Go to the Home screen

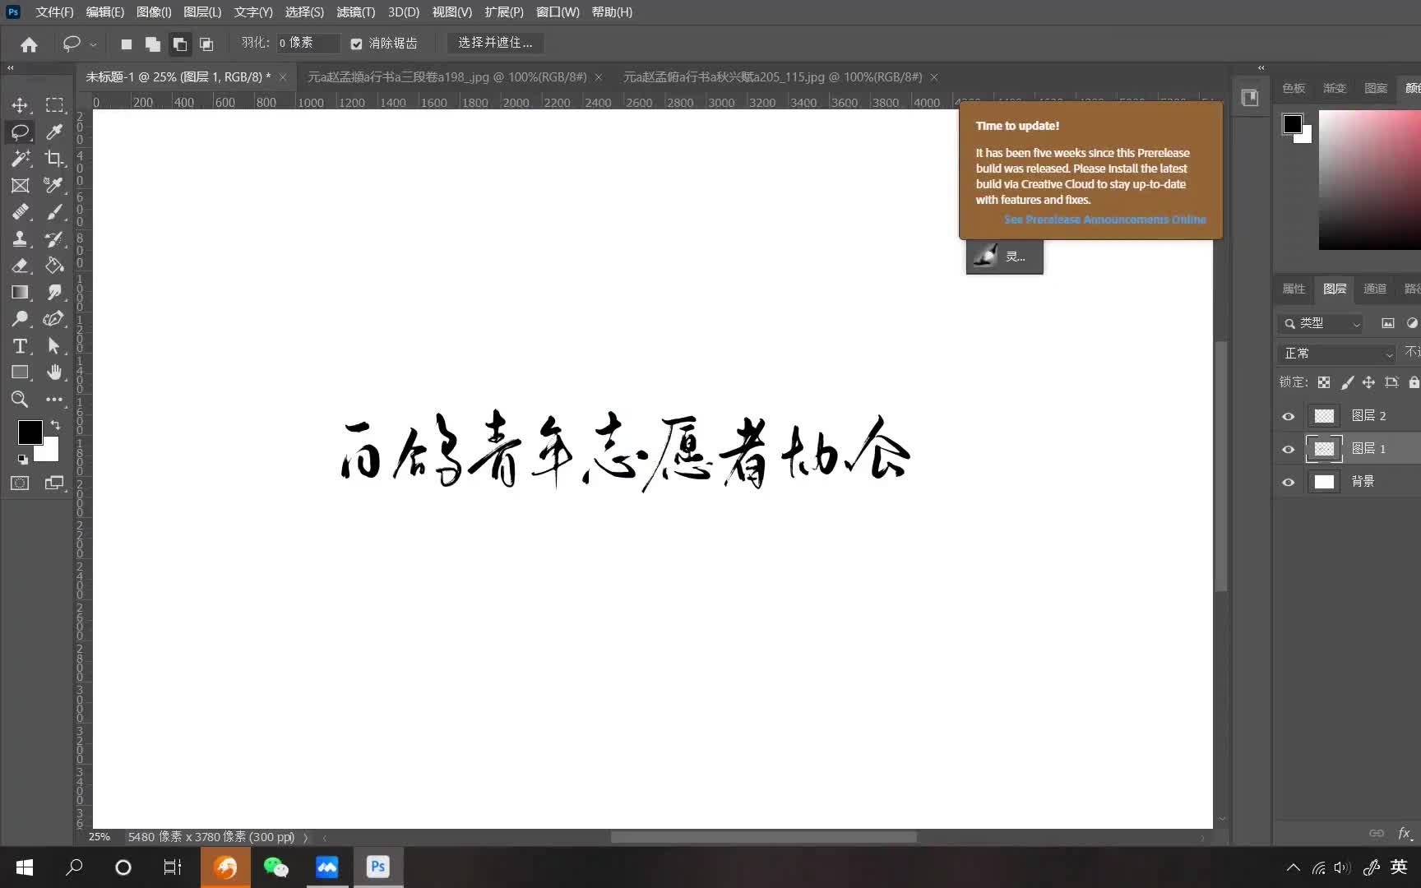point(29,44)
